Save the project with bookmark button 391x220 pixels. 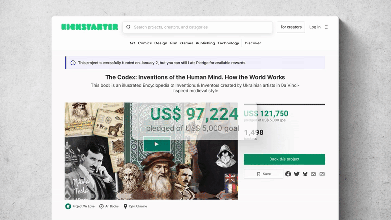(x=263, y=174)
